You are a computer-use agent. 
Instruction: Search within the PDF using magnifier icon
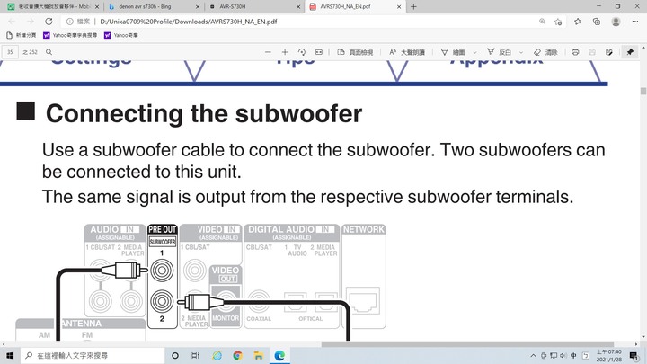pos(49,52)
